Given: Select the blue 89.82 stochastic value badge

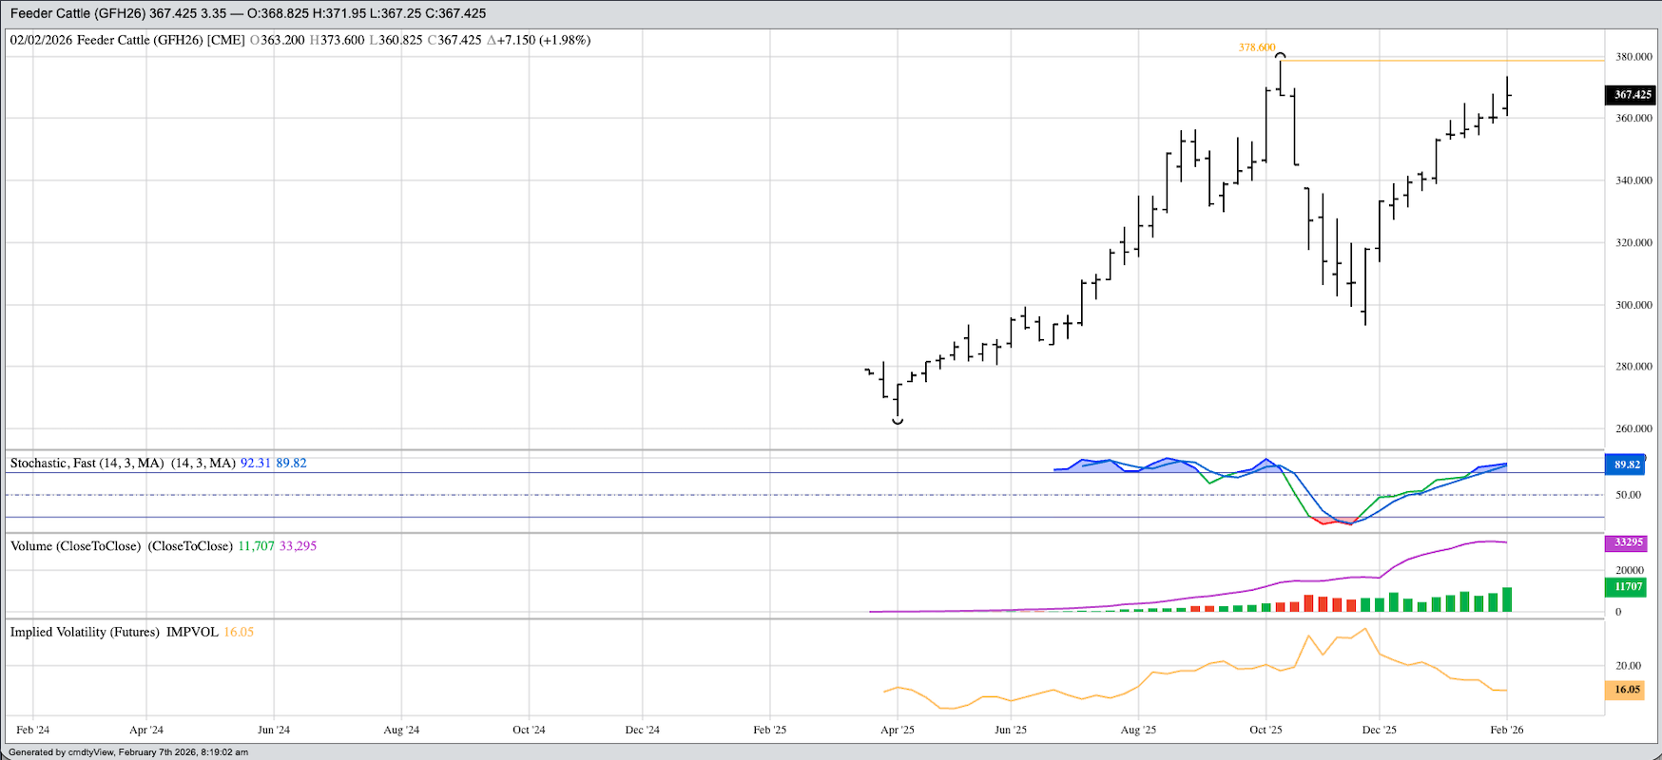Looking at the screenshot, I should (1627, 465).
